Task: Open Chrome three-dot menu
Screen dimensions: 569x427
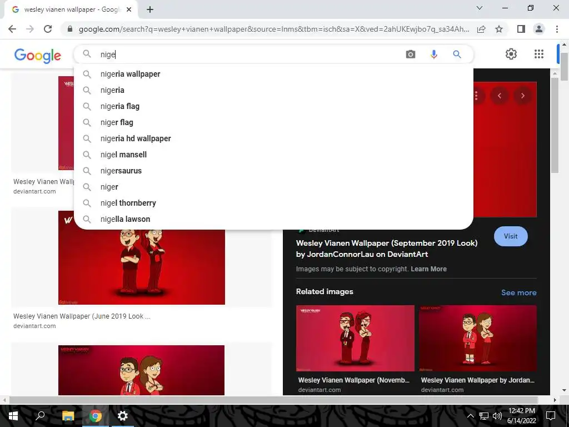Action: [557, 29]
